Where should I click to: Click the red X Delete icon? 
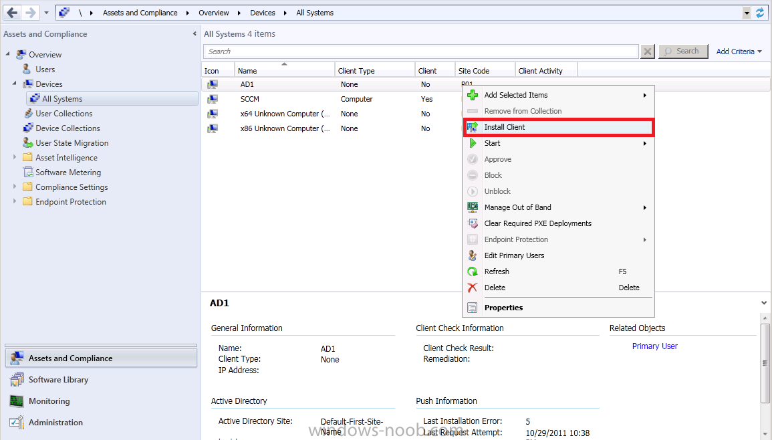(x=472, y=288)
